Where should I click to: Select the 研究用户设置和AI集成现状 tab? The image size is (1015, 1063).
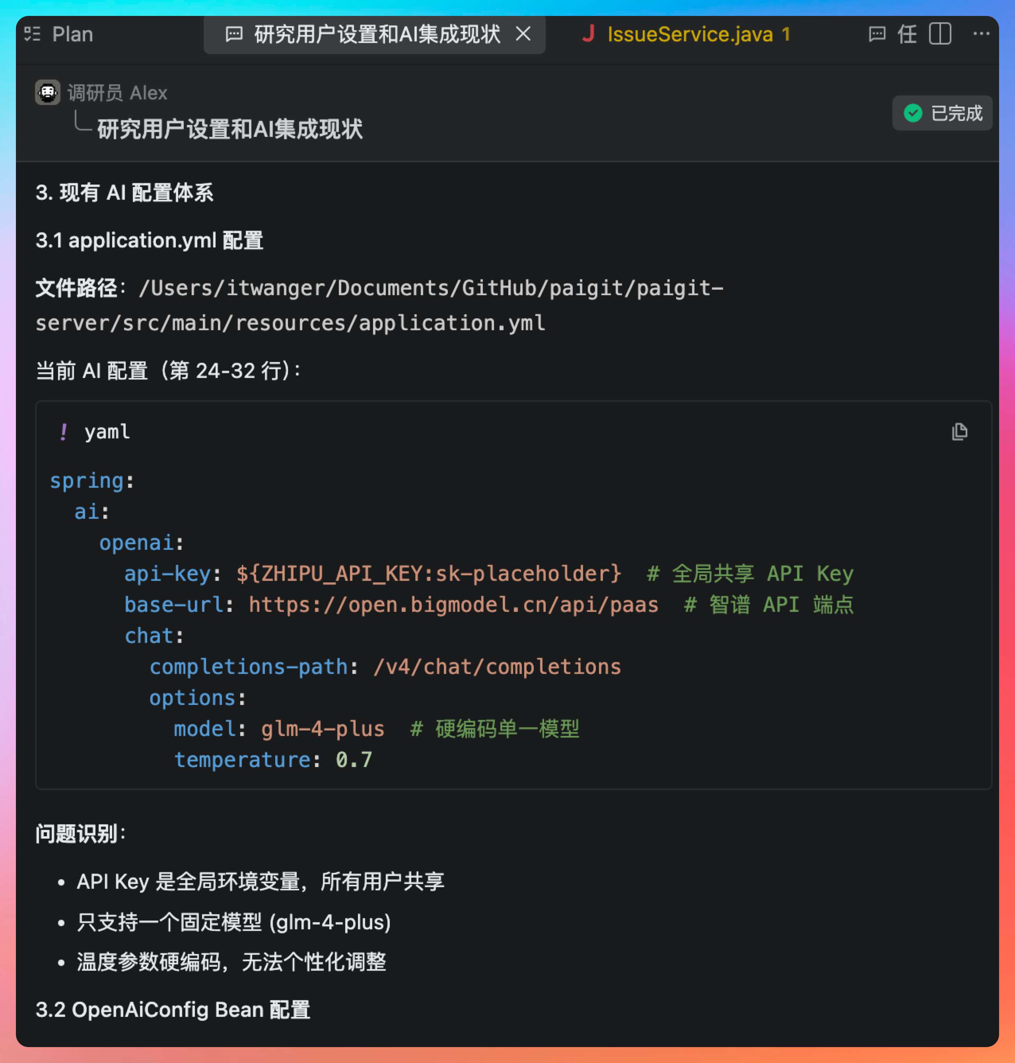[x=377, y=34]
